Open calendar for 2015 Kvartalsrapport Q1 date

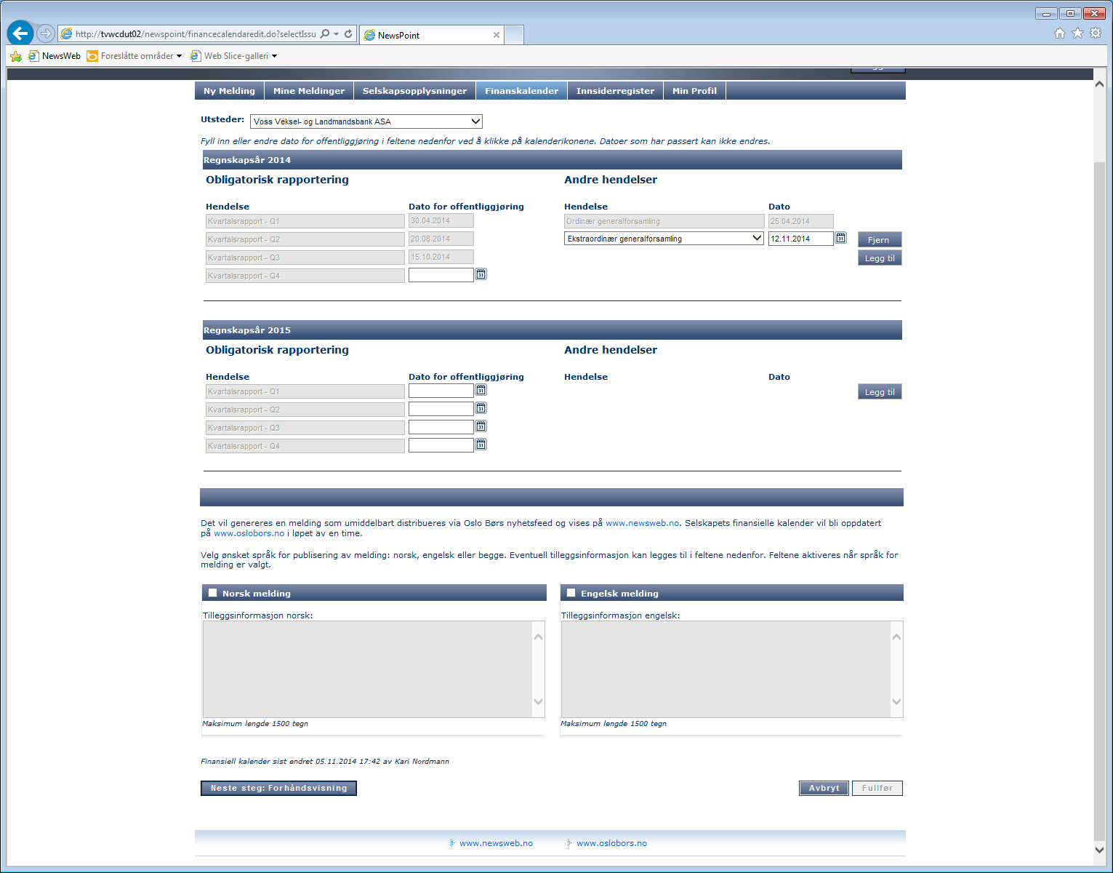(481, 390)
